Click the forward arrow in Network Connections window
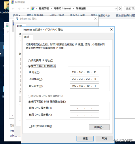Image resolution: width=135 pixels, height=144 pixels. coord(19,9)
